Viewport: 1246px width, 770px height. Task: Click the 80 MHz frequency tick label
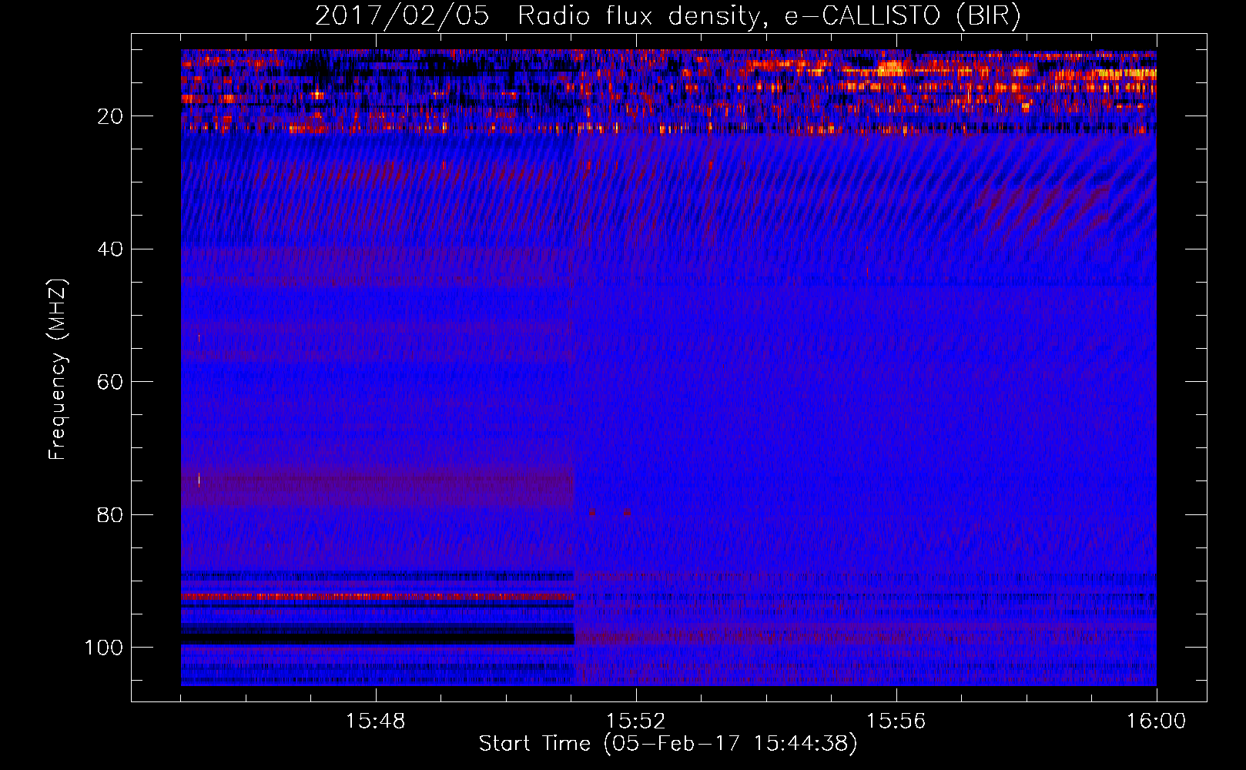[110, 515]
